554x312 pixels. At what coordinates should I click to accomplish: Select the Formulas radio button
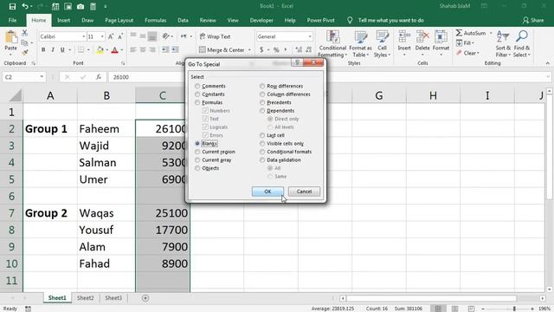[x=197, y=102]
